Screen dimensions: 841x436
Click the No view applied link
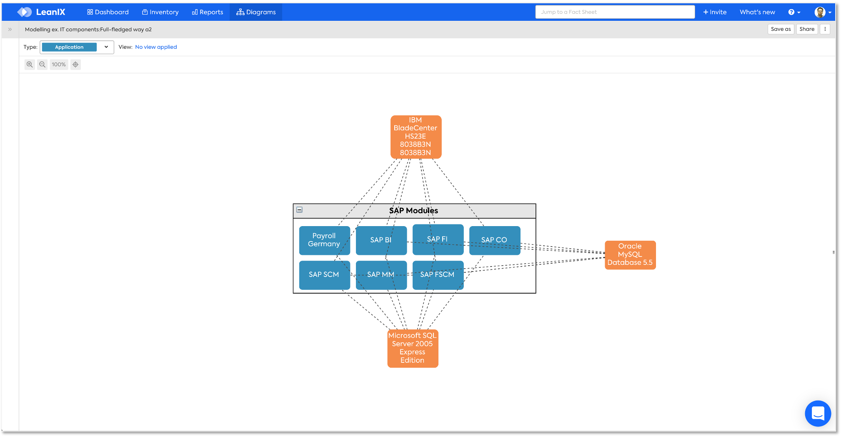156,47
